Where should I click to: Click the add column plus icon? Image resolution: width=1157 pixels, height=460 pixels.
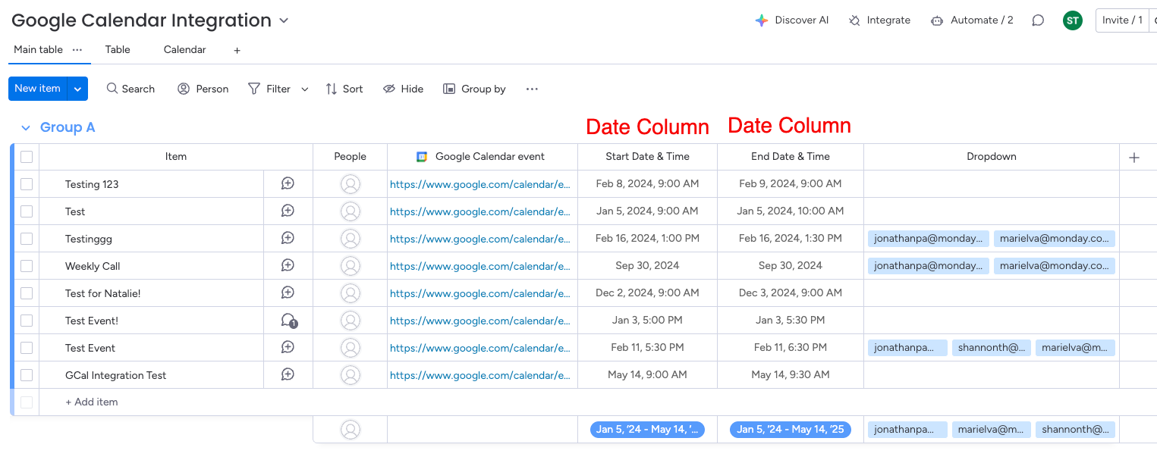click(x=1134, y=158)
